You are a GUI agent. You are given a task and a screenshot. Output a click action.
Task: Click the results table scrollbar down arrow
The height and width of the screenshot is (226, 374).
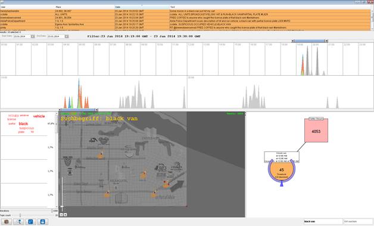click(372, 29)
